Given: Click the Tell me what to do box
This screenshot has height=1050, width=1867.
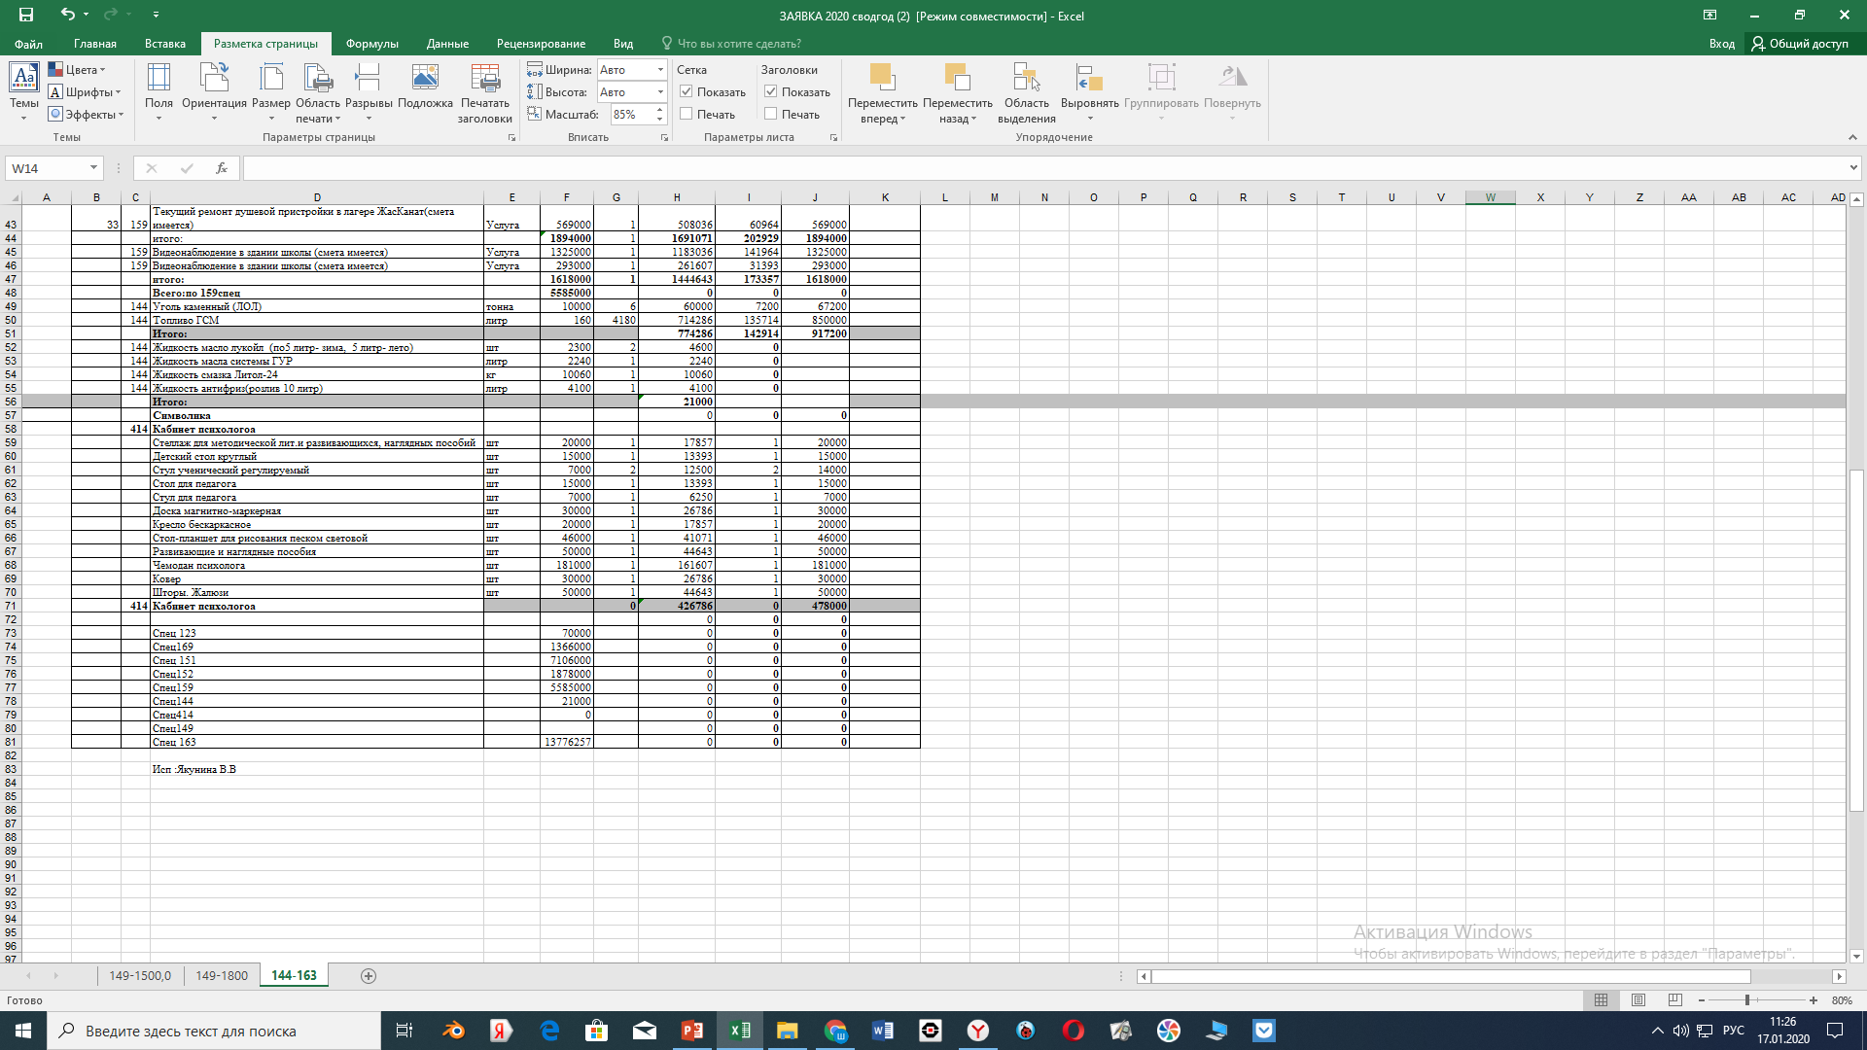Looking at the screenshot, I should [x=731, y=44].
